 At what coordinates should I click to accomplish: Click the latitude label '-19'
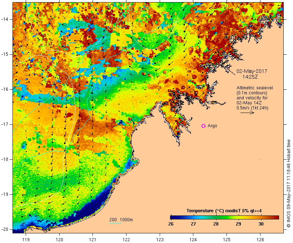pos(5,194)
